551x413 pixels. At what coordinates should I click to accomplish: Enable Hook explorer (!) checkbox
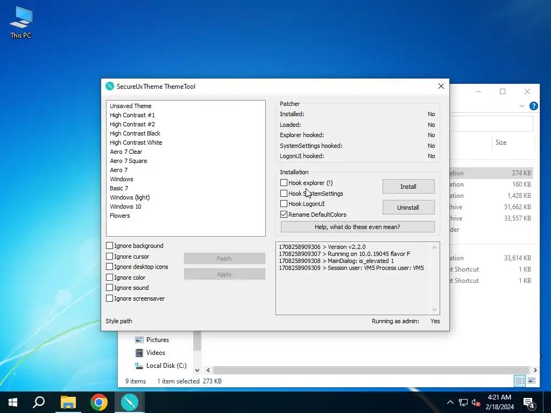click(284, 183)
